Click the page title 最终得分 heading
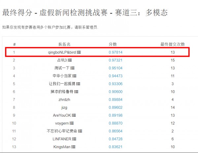The width and height of the screenshot is (198, 153). click(85, 13)
